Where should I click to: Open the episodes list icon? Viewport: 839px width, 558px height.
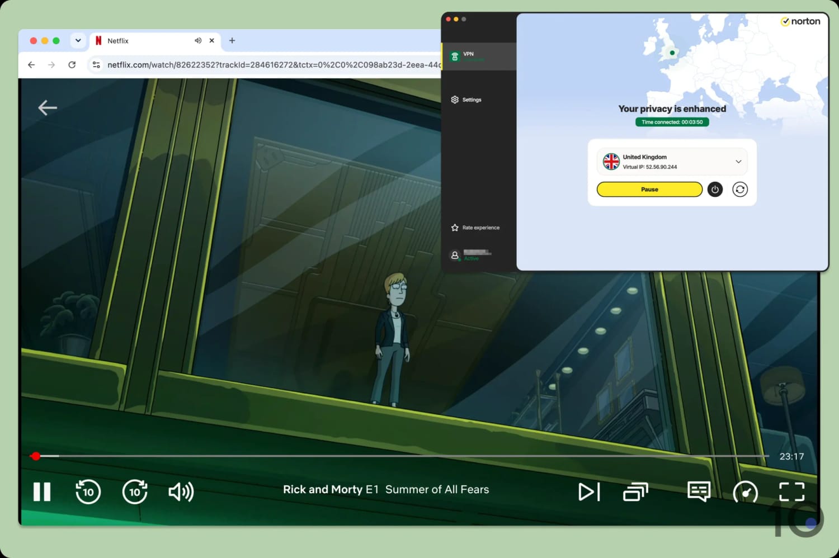635,492
